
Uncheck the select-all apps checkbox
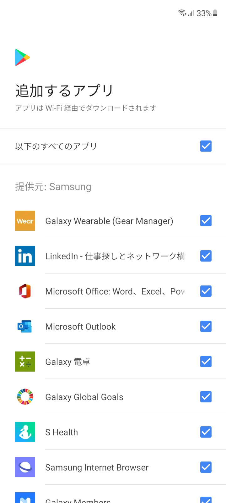pos(206,146)
